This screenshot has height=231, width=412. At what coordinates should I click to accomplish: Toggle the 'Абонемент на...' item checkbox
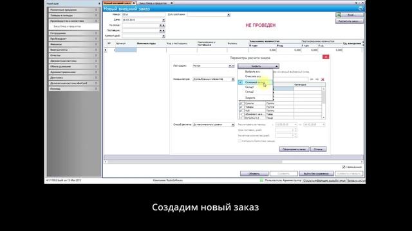pos(243,114)
